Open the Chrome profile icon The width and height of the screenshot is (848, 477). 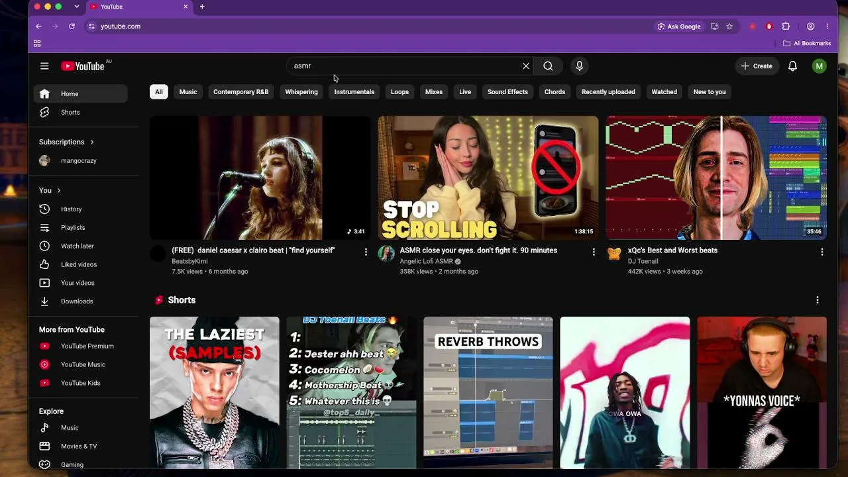click(810, 26)
